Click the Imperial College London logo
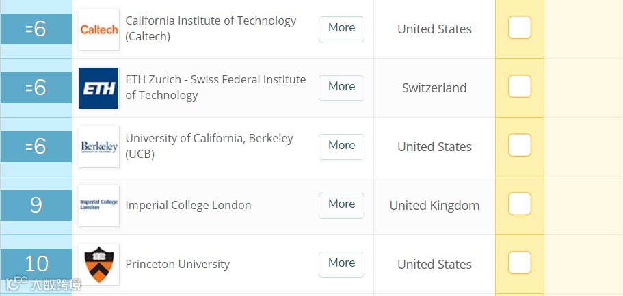Image resolution: width=623 pixels, height=296 pixels. point(98,205)
